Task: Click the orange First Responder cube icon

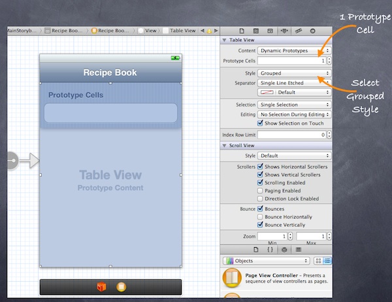Action: [101, 287]
